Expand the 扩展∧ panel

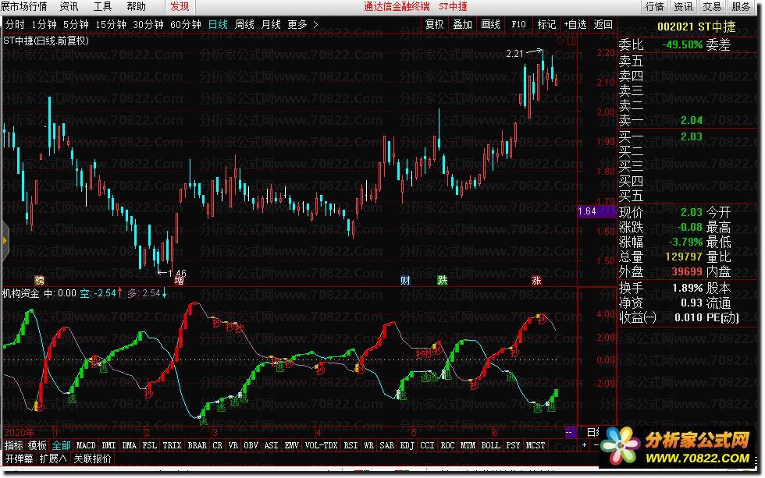tap(53, 459)
